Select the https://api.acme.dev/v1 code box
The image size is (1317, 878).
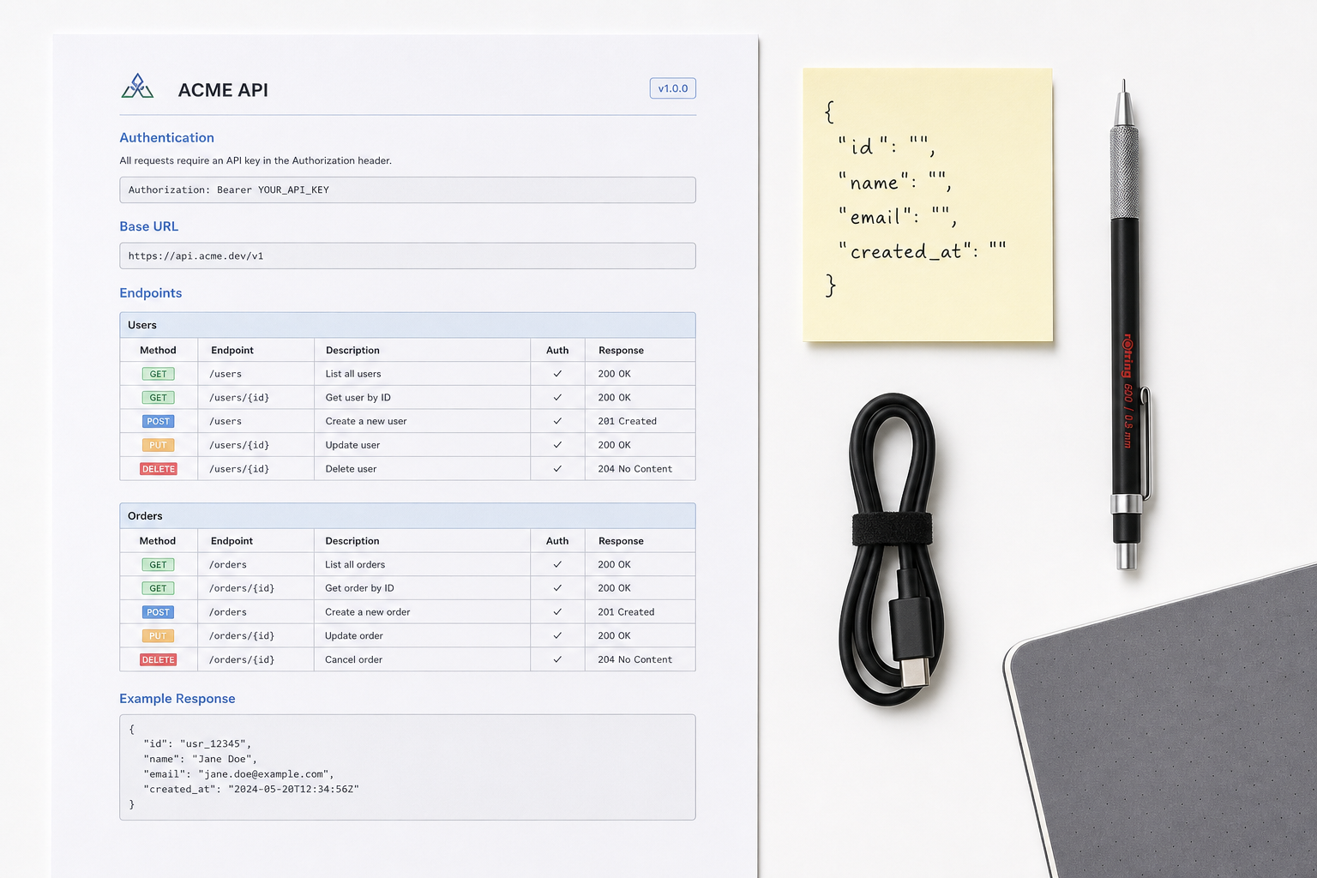[407, 256]
